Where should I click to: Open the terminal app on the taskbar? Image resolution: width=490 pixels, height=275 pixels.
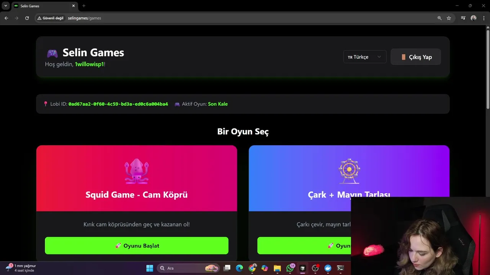[340, 268]
